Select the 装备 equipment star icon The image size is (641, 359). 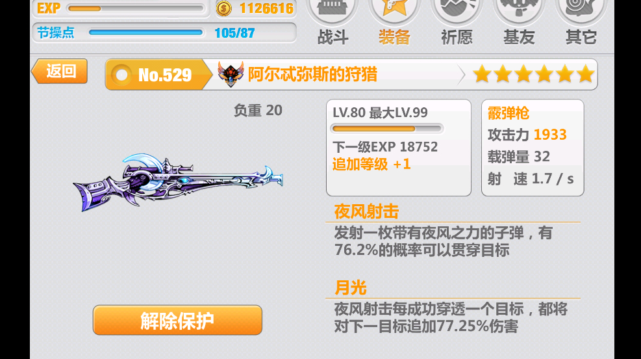coord(394,10)
